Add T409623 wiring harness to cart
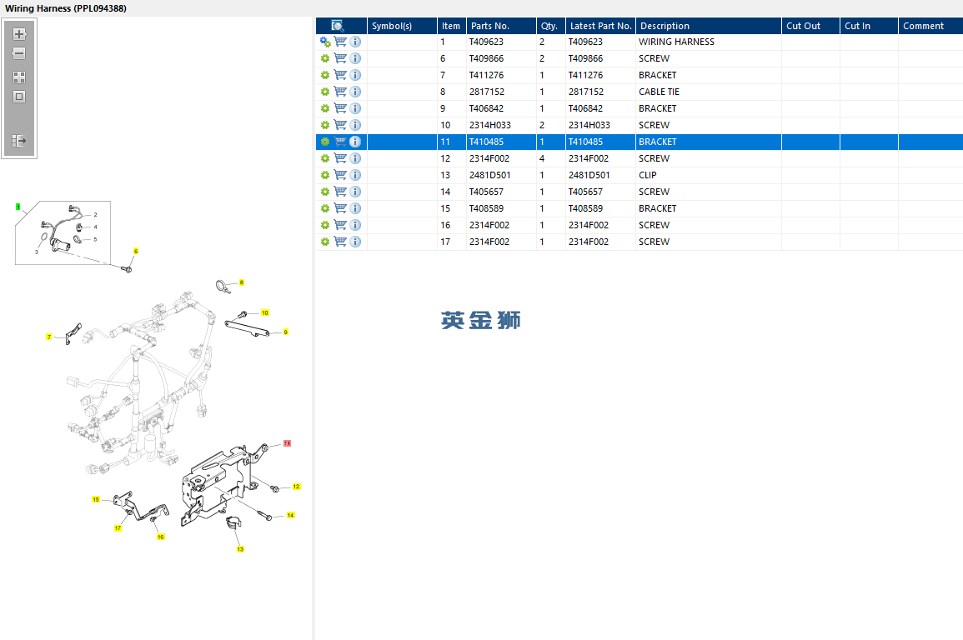The width and height of the screenshot is (963, 640). coord(340,42)
